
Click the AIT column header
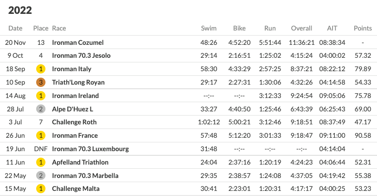point(332,28)
